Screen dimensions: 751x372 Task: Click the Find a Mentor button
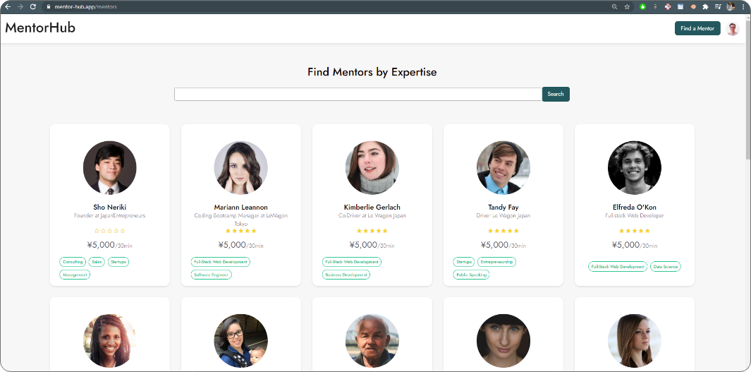tap(697, 28)
